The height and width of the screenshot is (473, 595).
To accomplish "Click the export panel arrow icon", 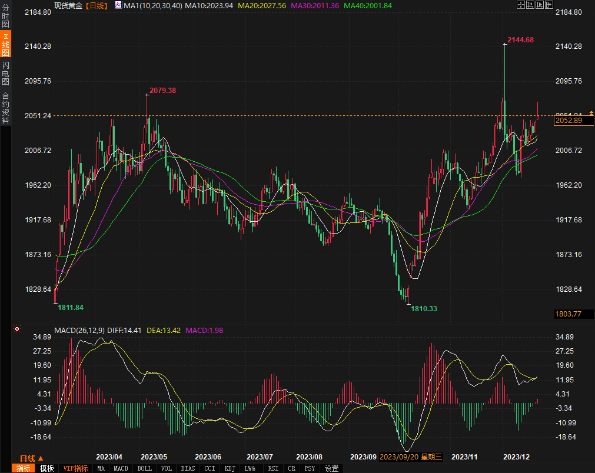I will coord(549,5).
